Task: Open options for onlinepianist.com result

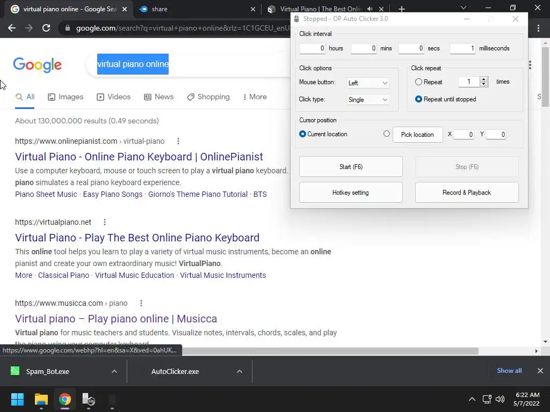Action: (x=178, y=141)
